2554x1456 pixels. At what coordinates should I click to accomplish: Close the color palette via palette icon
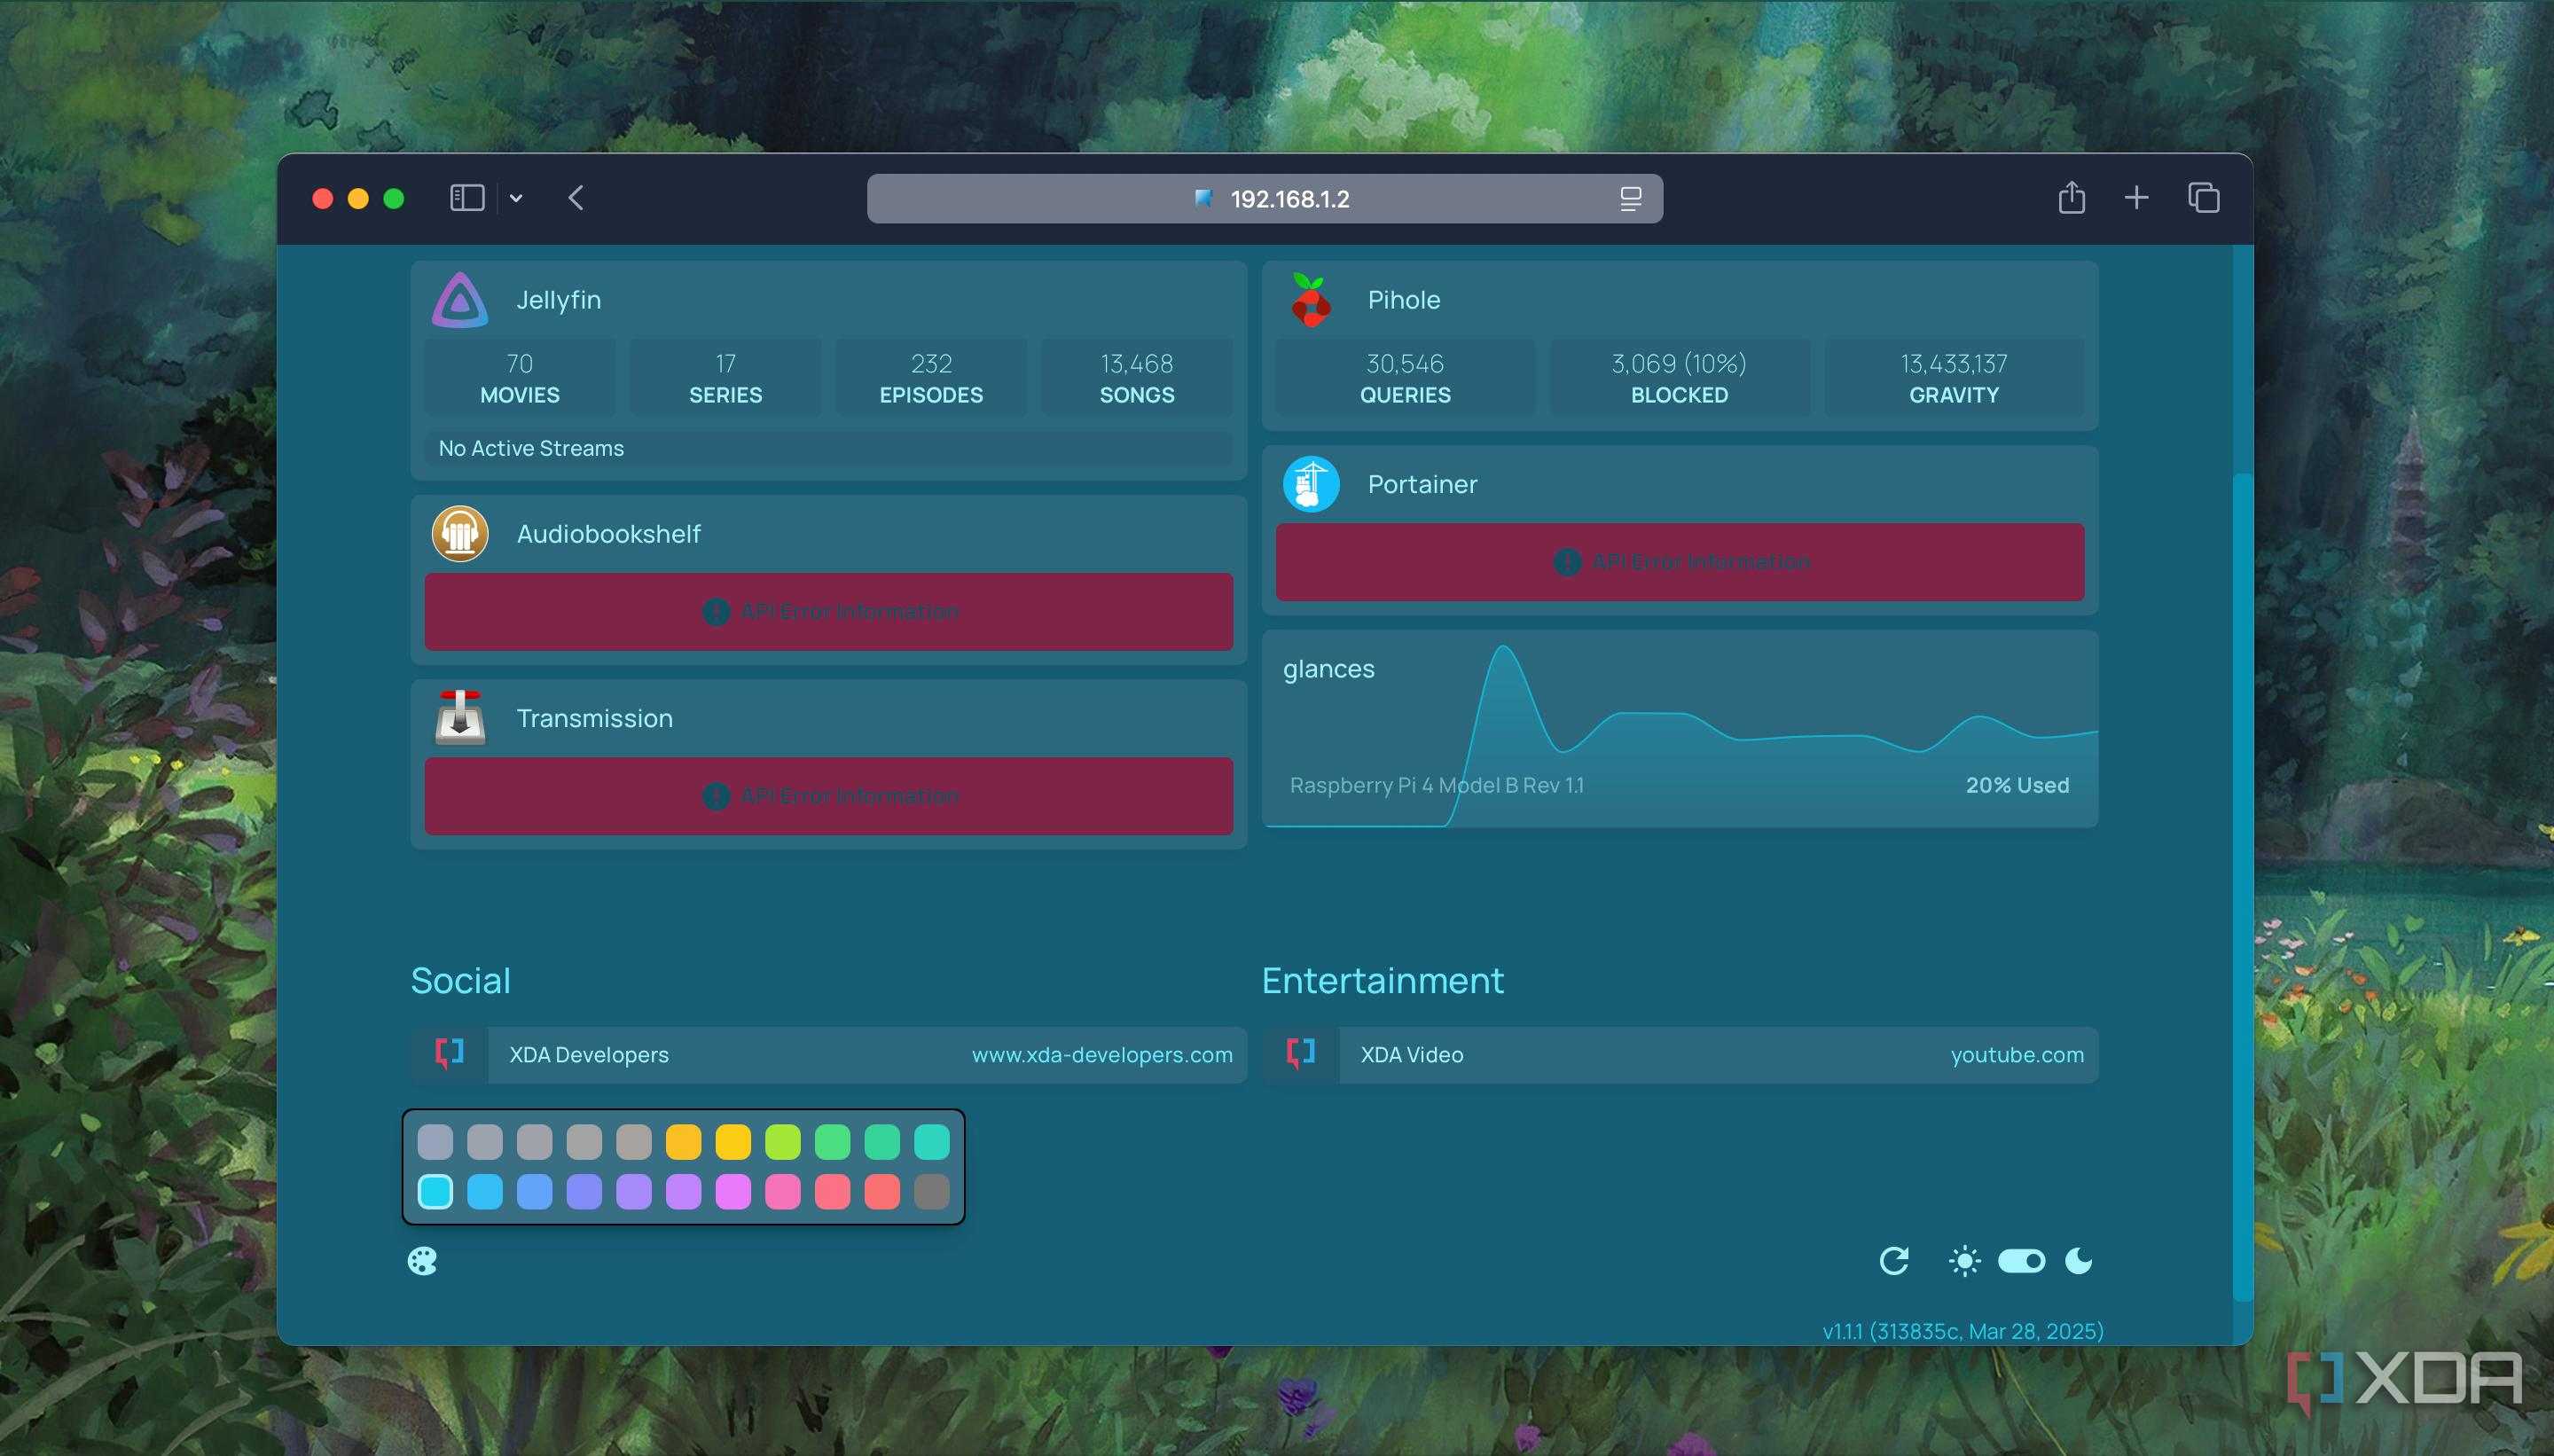tap(422, 1261)
